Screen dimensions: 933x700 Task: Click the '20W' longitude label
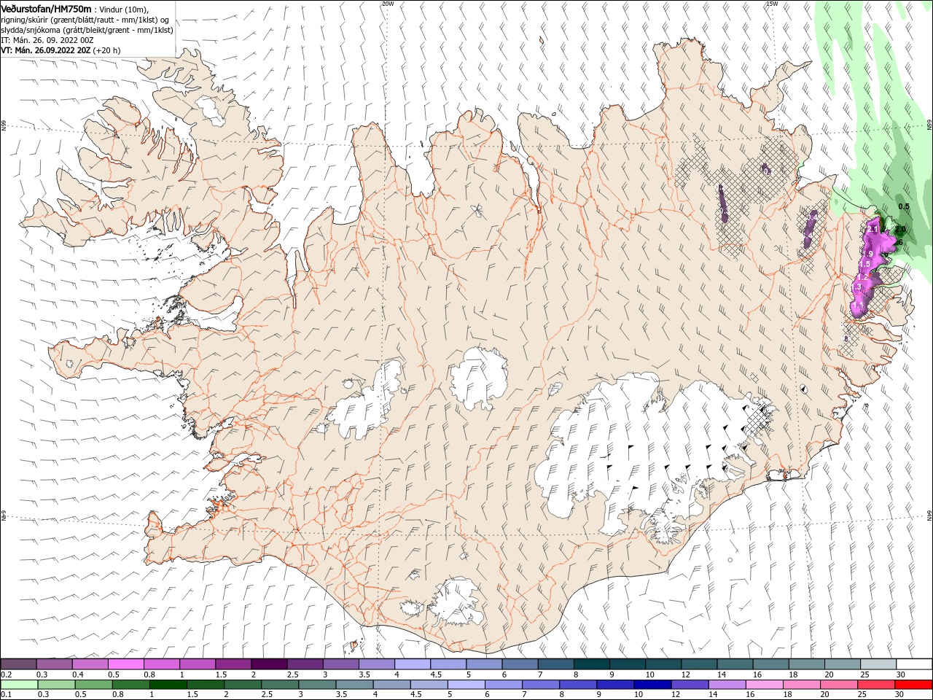387,4
